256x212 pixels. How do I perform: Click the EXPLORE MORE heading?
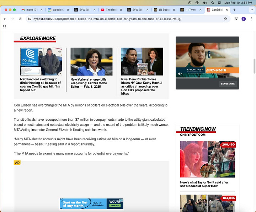tap(38, 38)
